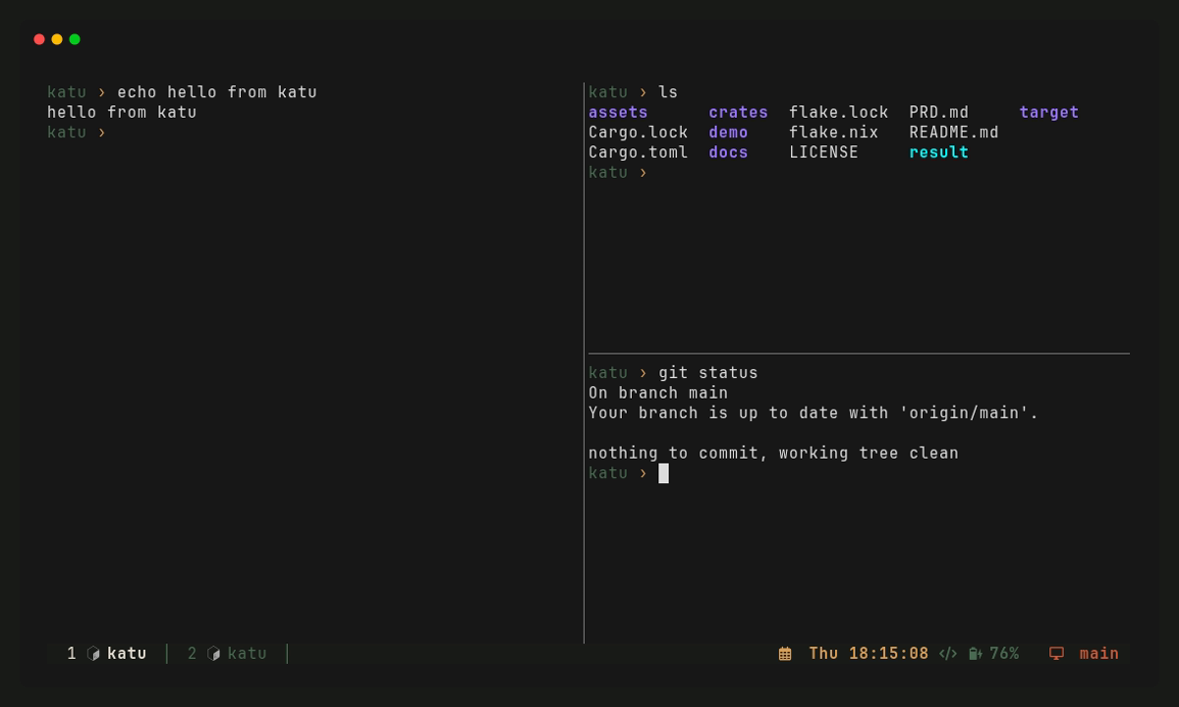Click the code brackets icon in status bar
Image resolution: width=1179 pixels, height=707 pixels.
[947, 654]
